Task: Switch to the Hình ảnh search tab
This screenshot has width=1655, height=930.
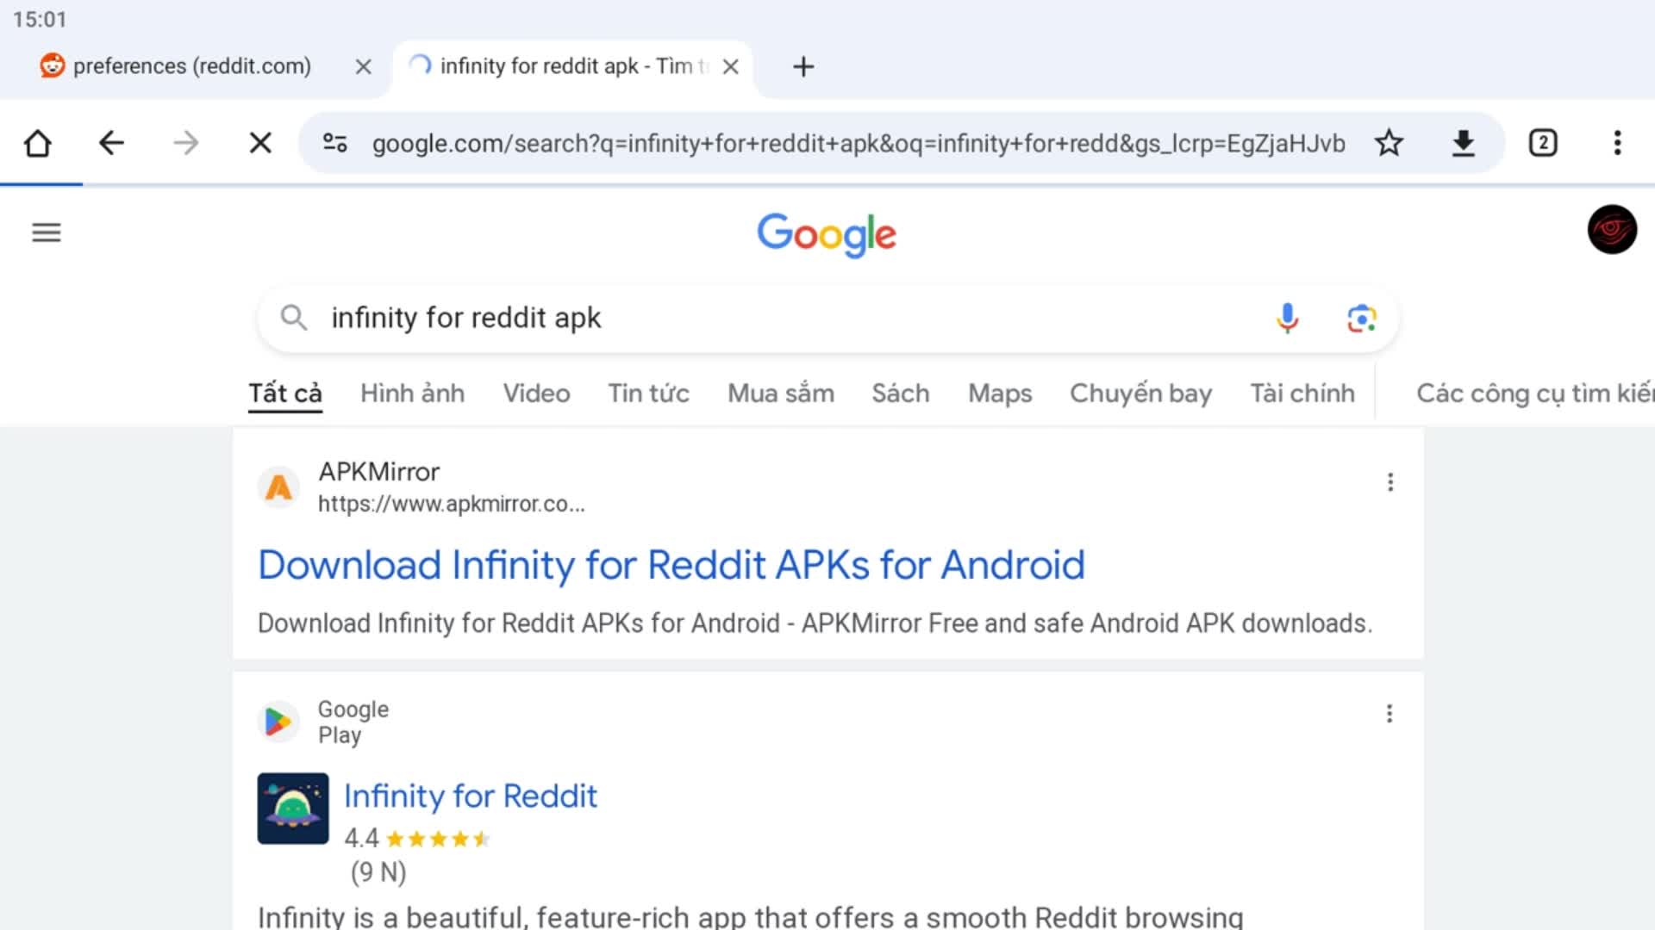Action: [x=412, y=394]
